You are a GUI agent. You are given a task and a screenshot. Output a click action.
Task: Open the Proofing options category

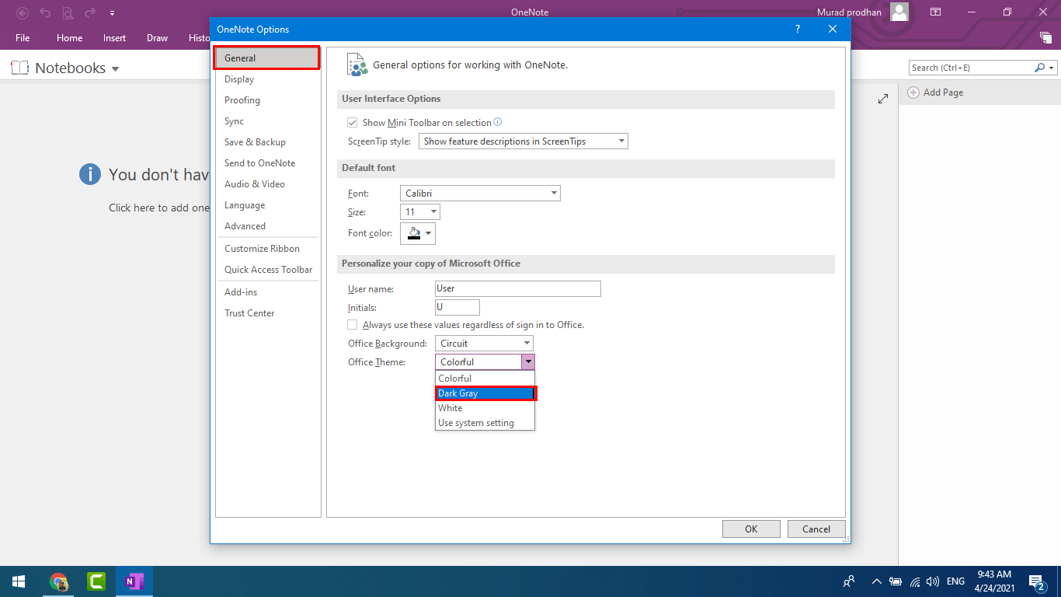pos(242,100)
